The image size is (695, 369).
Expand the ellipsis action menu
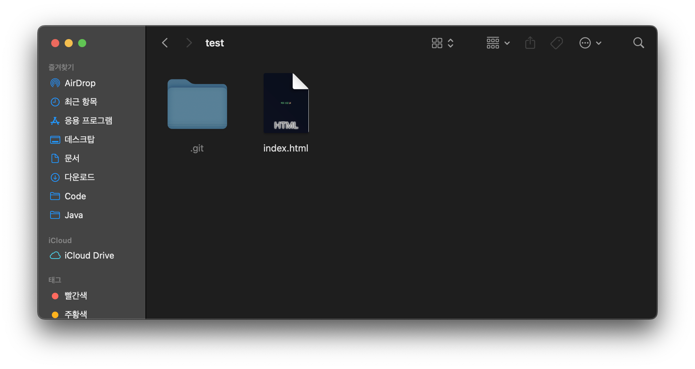(x=590, y=43)
